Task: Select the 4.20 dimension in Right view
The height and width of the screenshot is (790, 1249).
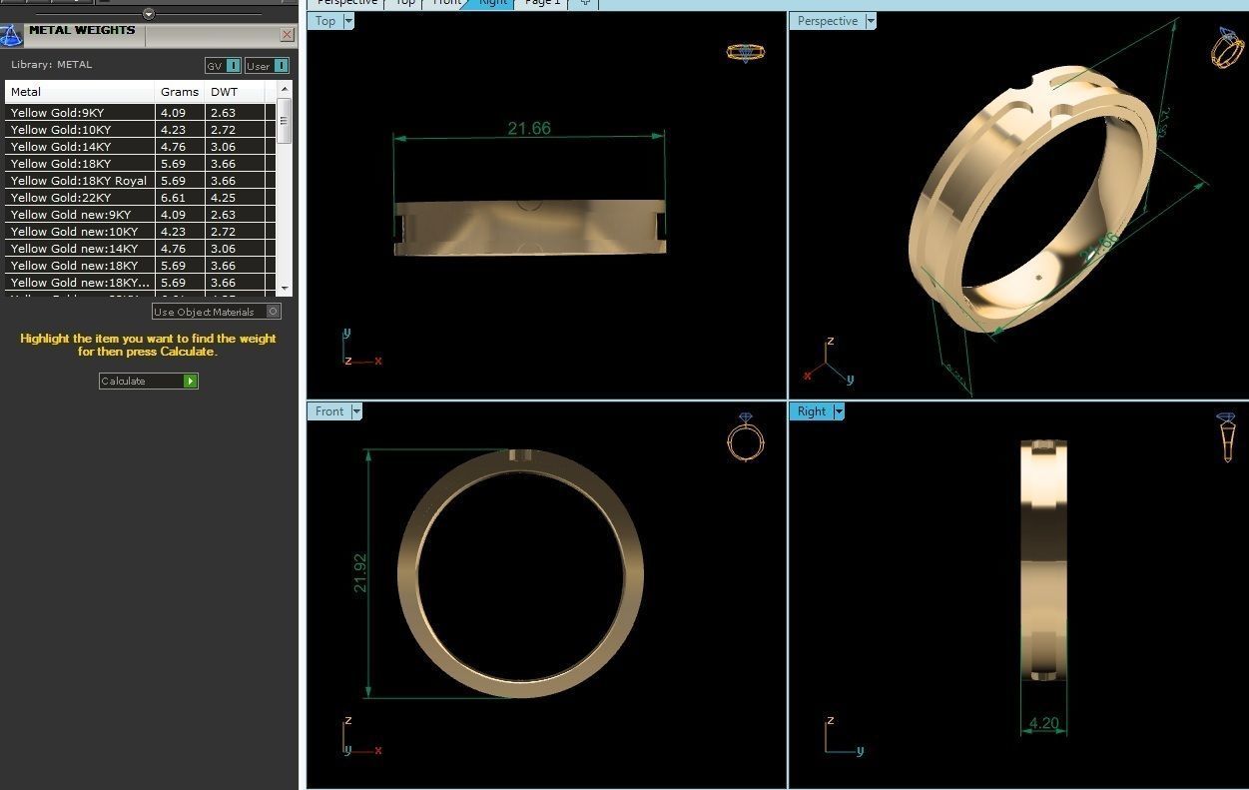Action: pyautogui.click(x=1043, y=723)
